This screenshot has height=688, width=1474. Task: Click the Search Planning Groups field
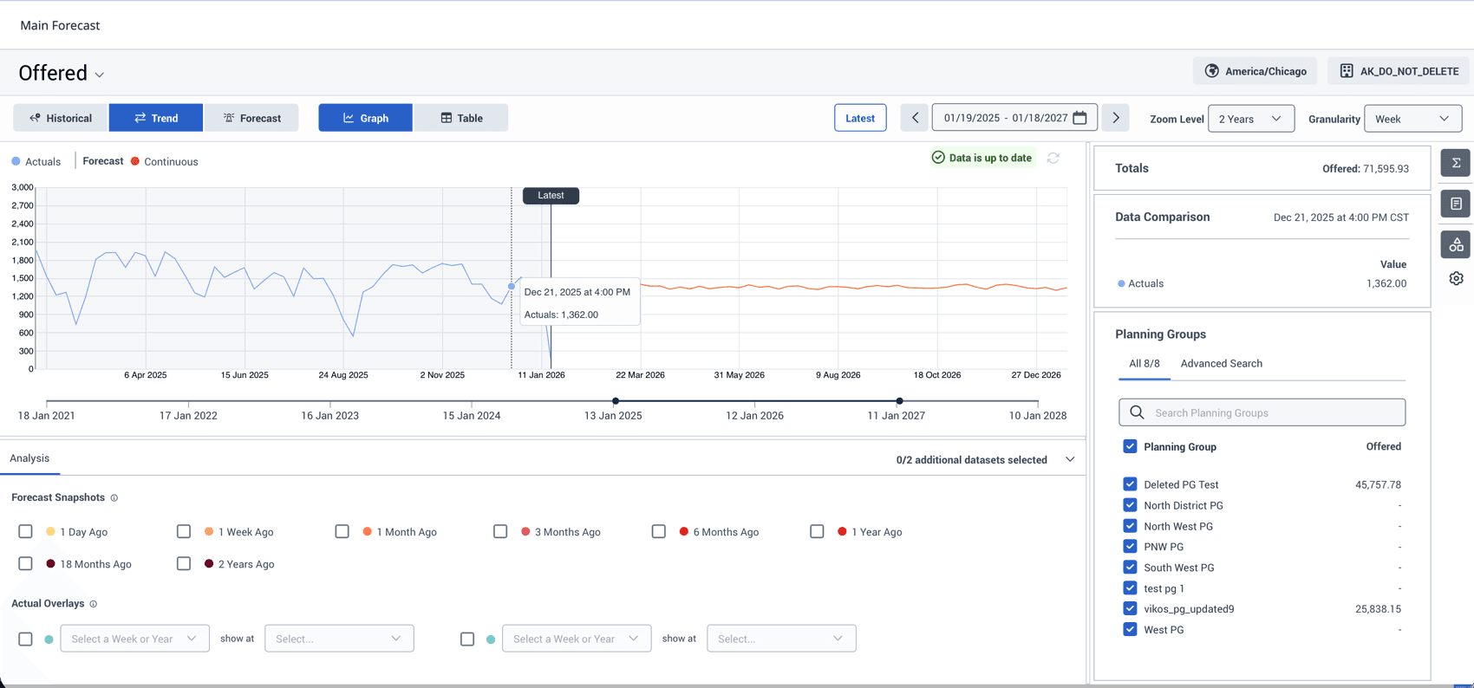1262,412
